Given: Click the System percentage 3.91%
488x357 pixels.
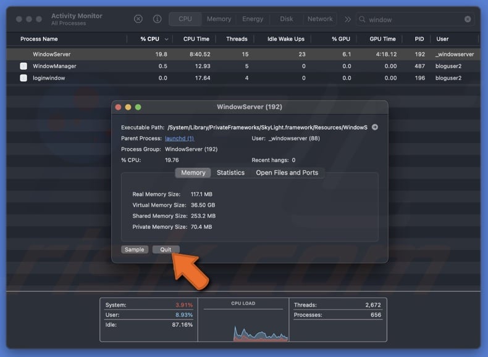Looking at the screenshot, I should pos(184,305).
